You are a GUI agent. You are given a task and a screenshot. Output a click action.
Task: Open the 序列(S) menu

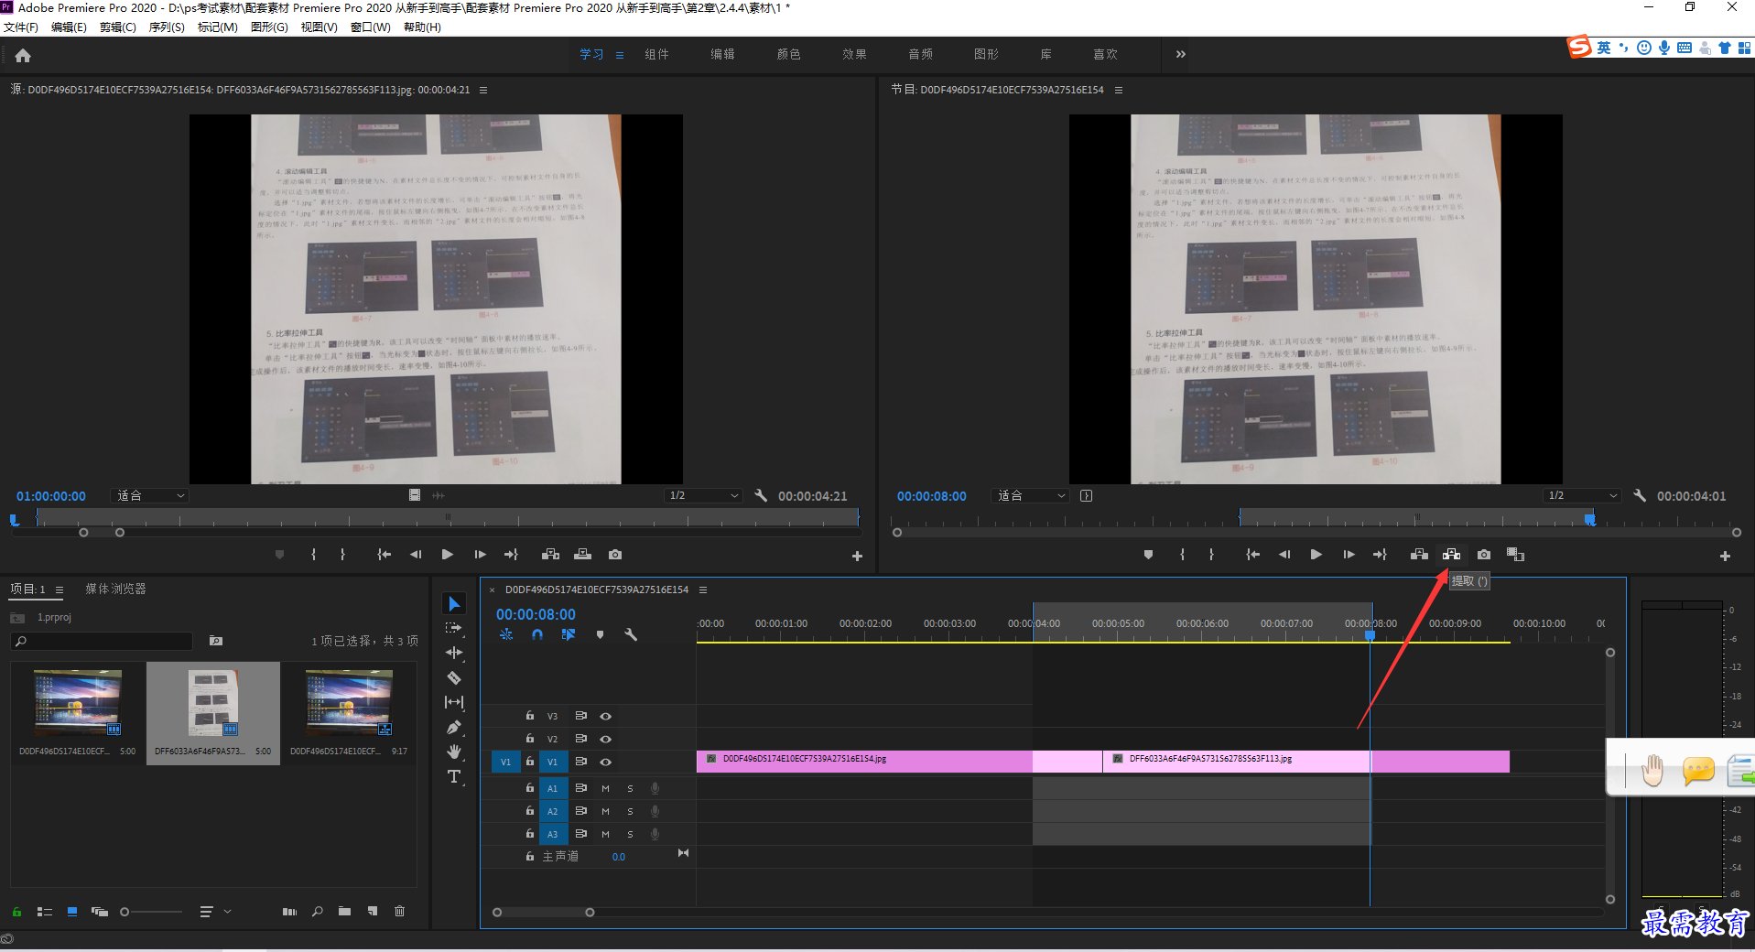(167, 27)
